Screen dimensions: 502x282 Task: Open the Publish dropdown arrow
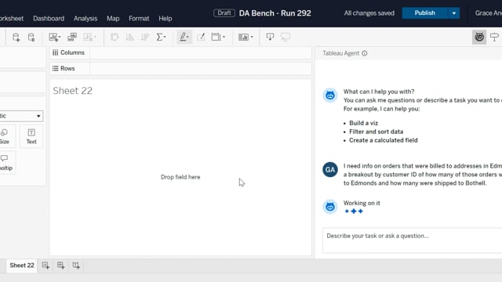pos(453,13)
